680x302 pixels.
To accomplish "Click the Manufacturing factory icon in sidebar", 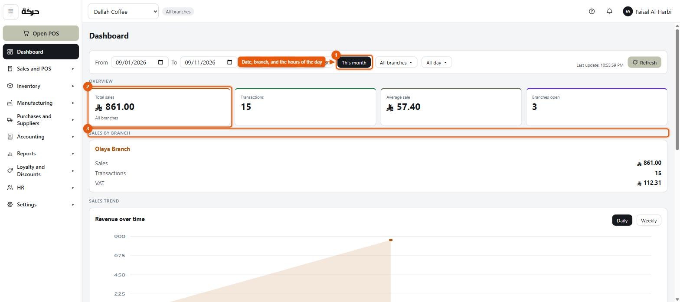I will pos(10,103).
